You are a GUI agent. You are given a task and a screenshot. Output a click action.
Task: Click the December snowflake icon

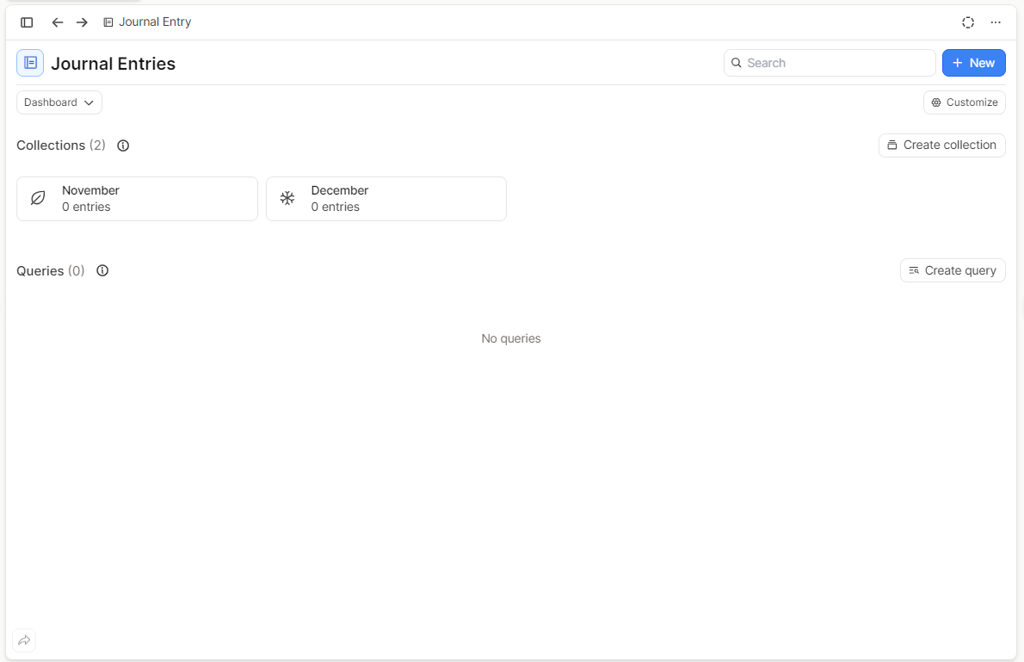(287, 198)
